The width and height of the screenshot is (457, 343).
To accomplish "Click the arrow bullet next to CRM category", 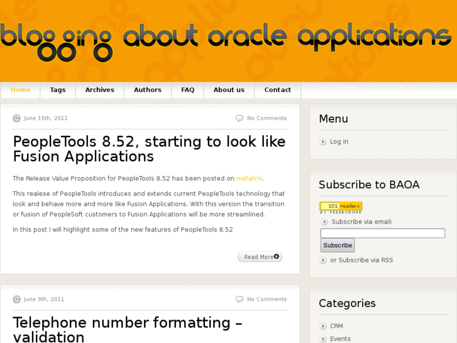I will pos(323,326).
